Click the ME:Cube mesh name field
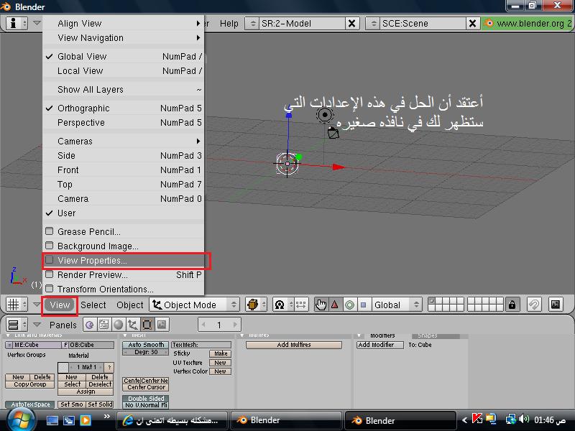Screen dimensions: 575x431 coord(37,345)
